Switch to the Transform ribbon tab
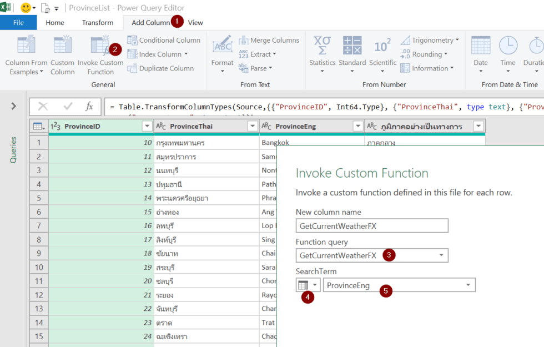The width and height of the screenshot is (544, 347). point(97,22)
